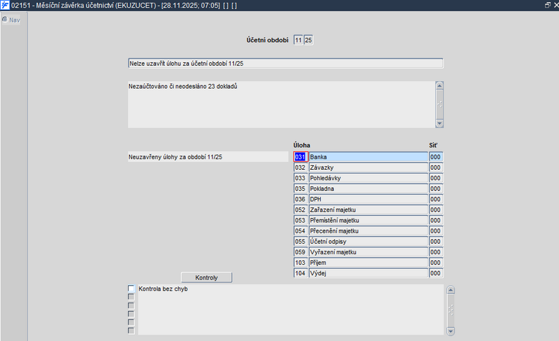Click the Síť value 000 in DPH row
The width and height of the screenshot is (559, 341).
pyautogui.click(x=435, y=199)
